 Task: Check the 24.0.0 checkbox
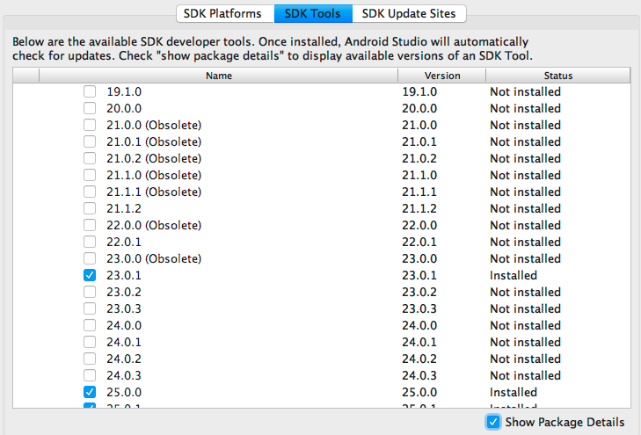(x=90, y=325)
